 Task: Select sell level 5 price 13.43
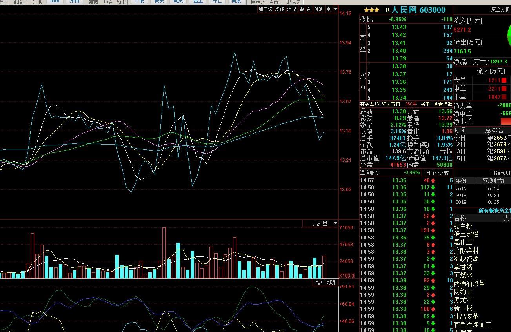[398, 27]
